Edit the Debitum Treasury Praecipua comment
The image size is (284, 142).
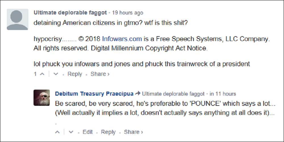click(87, 132)
